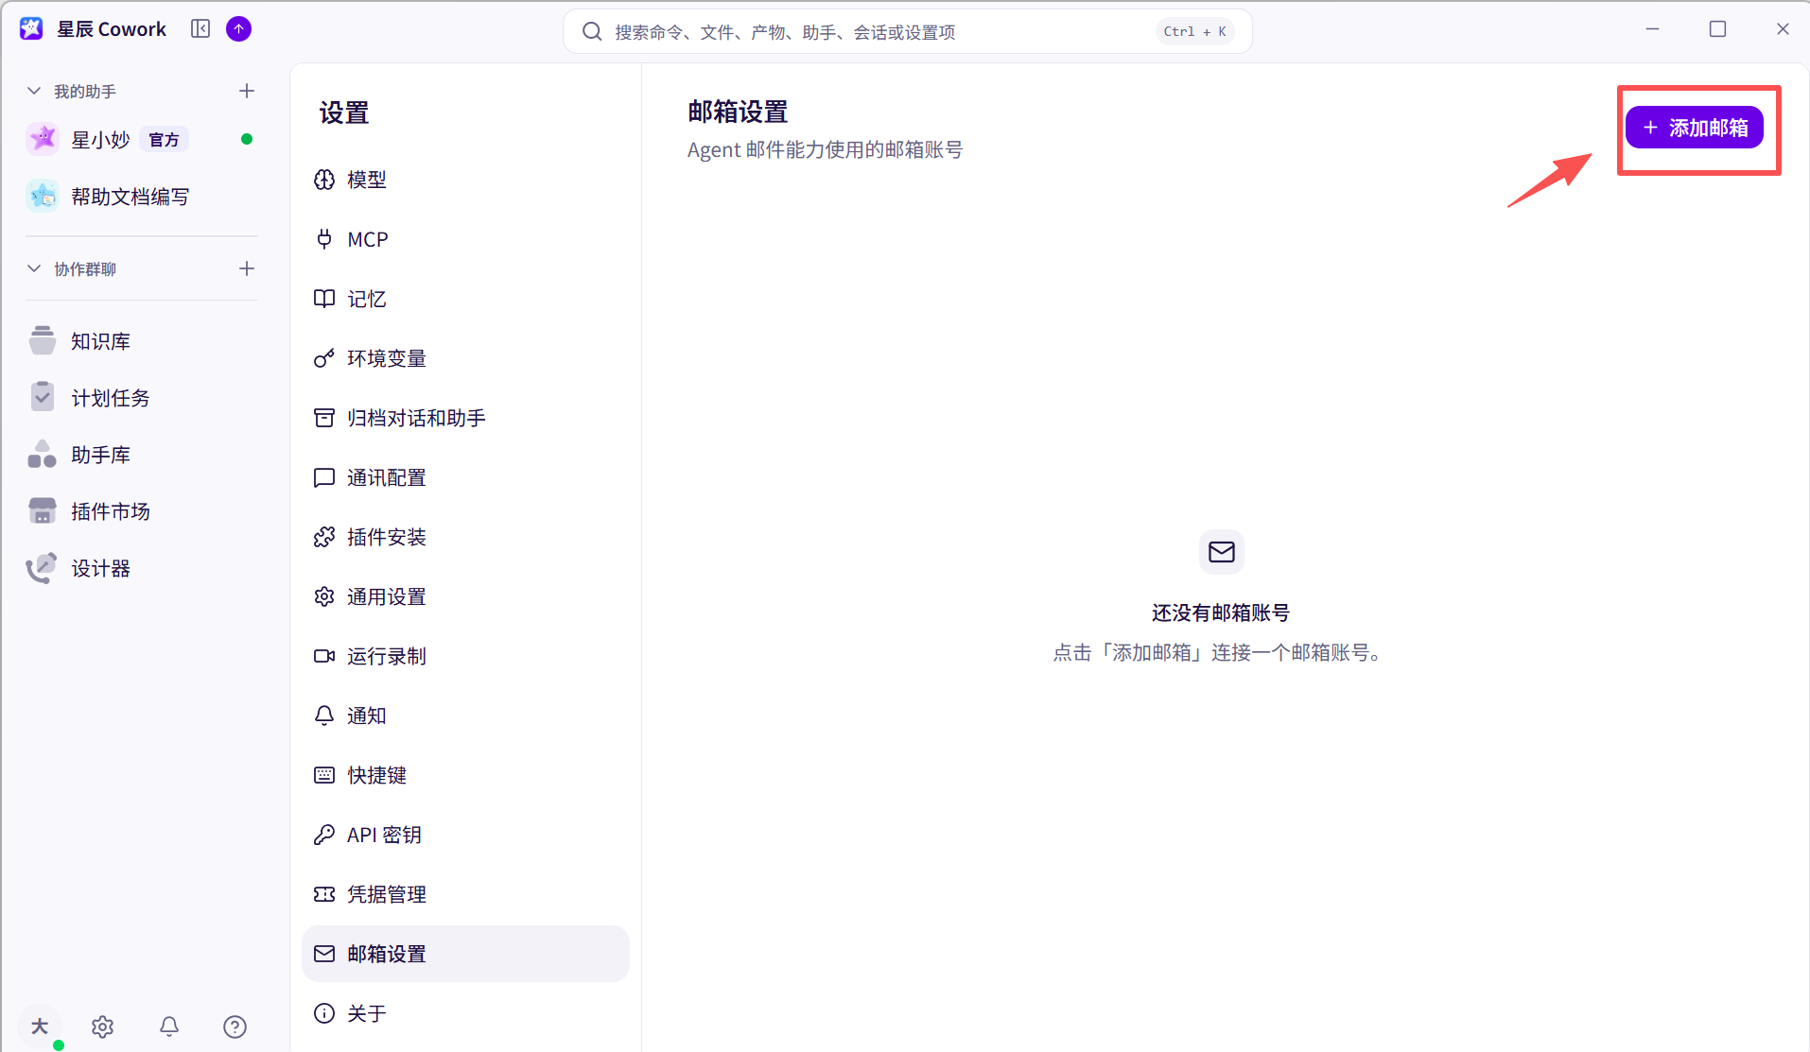Open the 环境变量 settings tab
Image resolution: width=1810 pixels, height=1052 pixels.
465,358
